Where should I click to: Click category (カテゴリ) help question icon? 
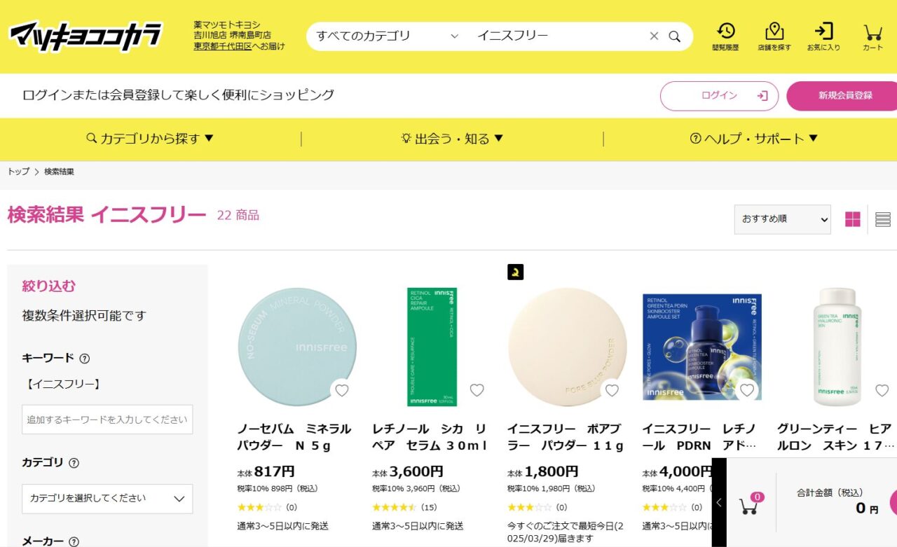[74, 463]
